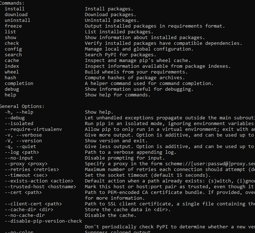Click the 'freeze' command word
Viewport: 255px width, 233px height.
coord(13,26)
